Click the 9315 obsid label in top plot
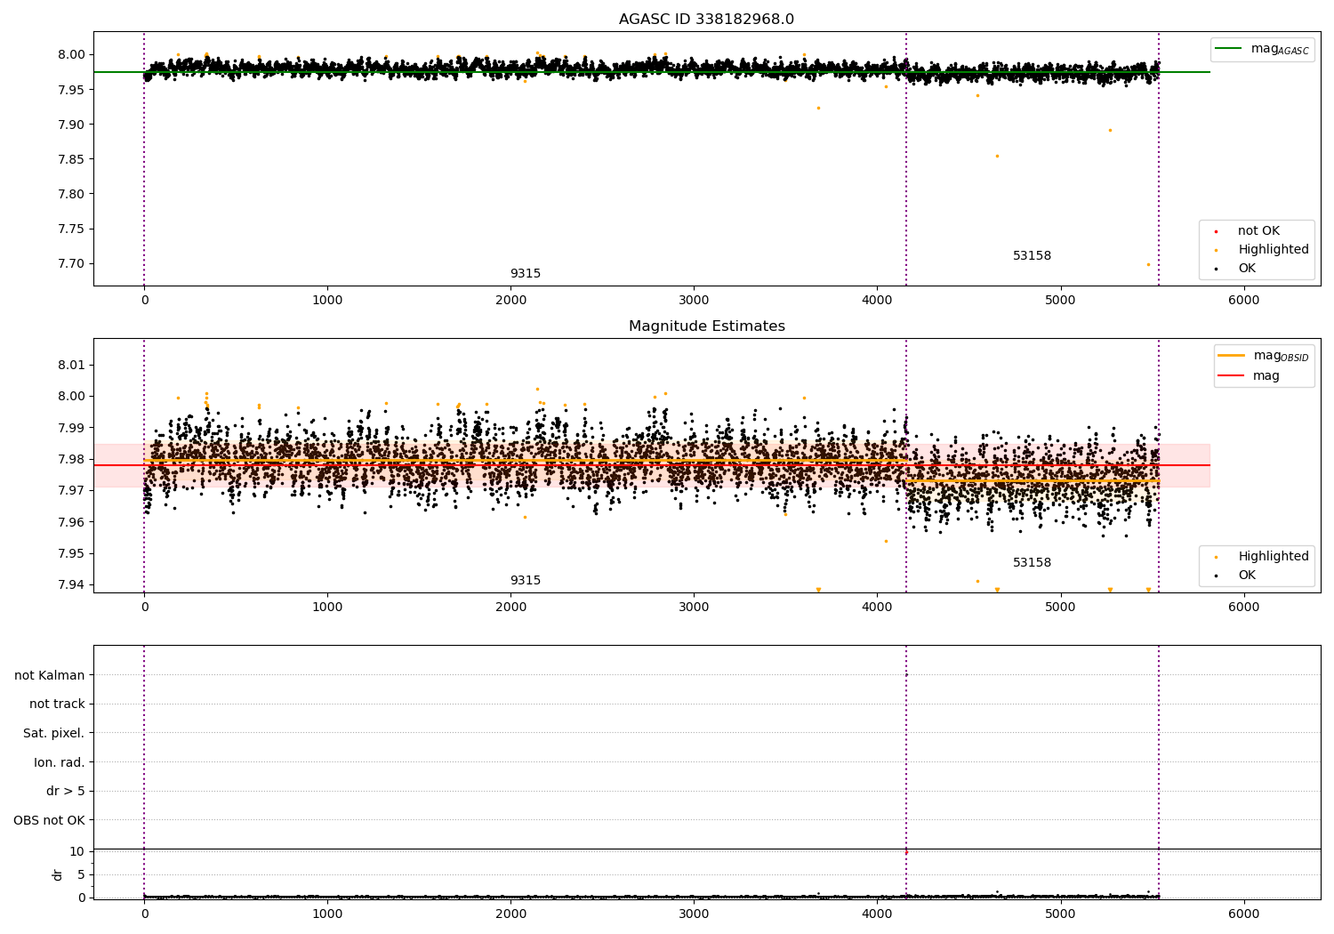 (x=525, y=274)
